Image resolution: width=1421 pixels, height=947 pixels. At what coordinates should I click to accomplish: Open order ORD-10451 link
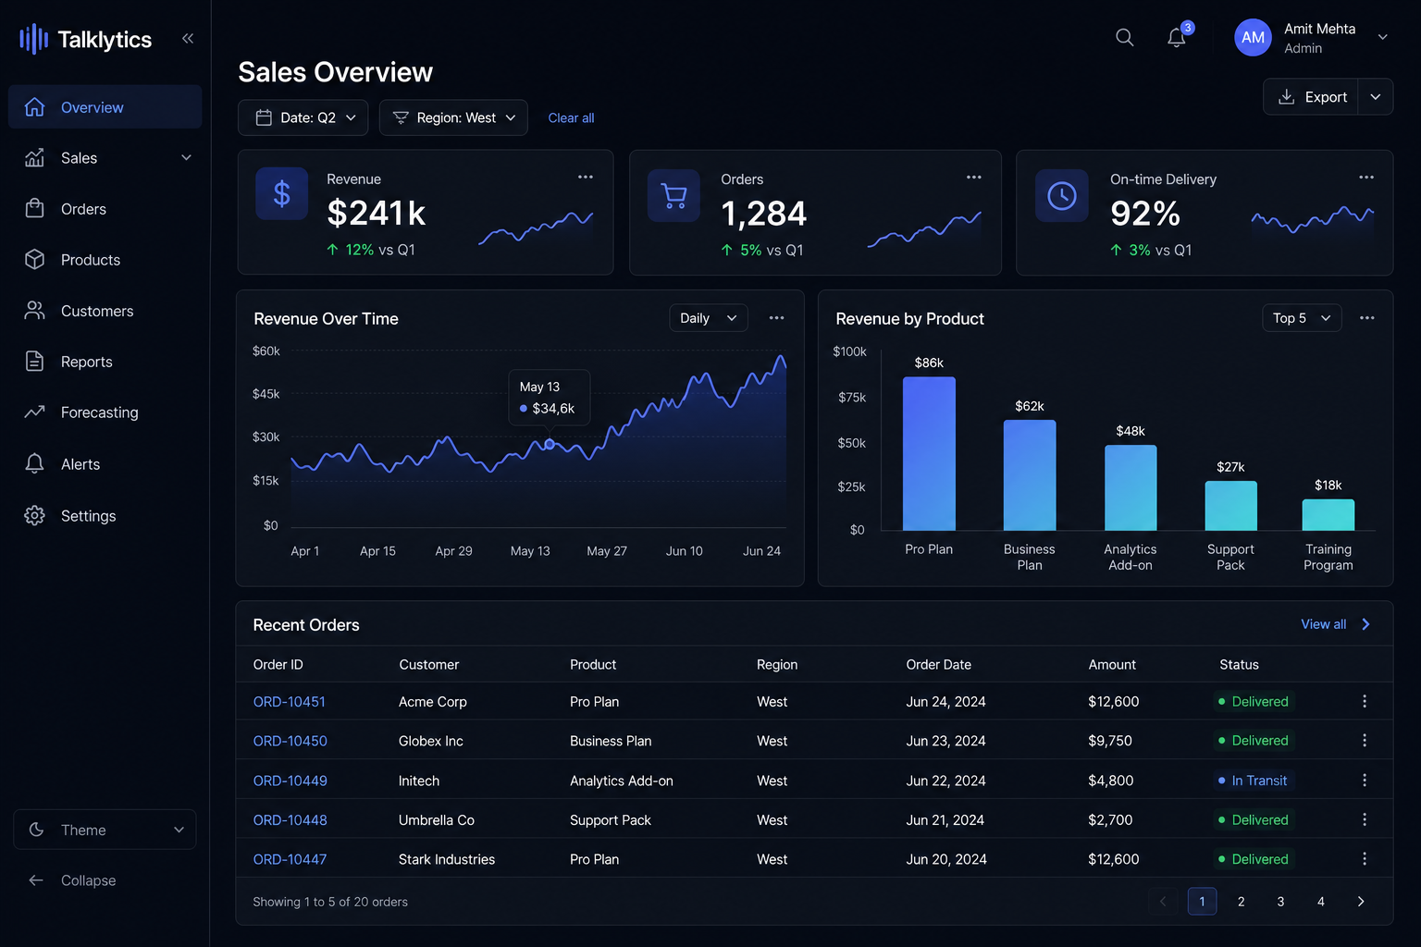tap(290, 702)
